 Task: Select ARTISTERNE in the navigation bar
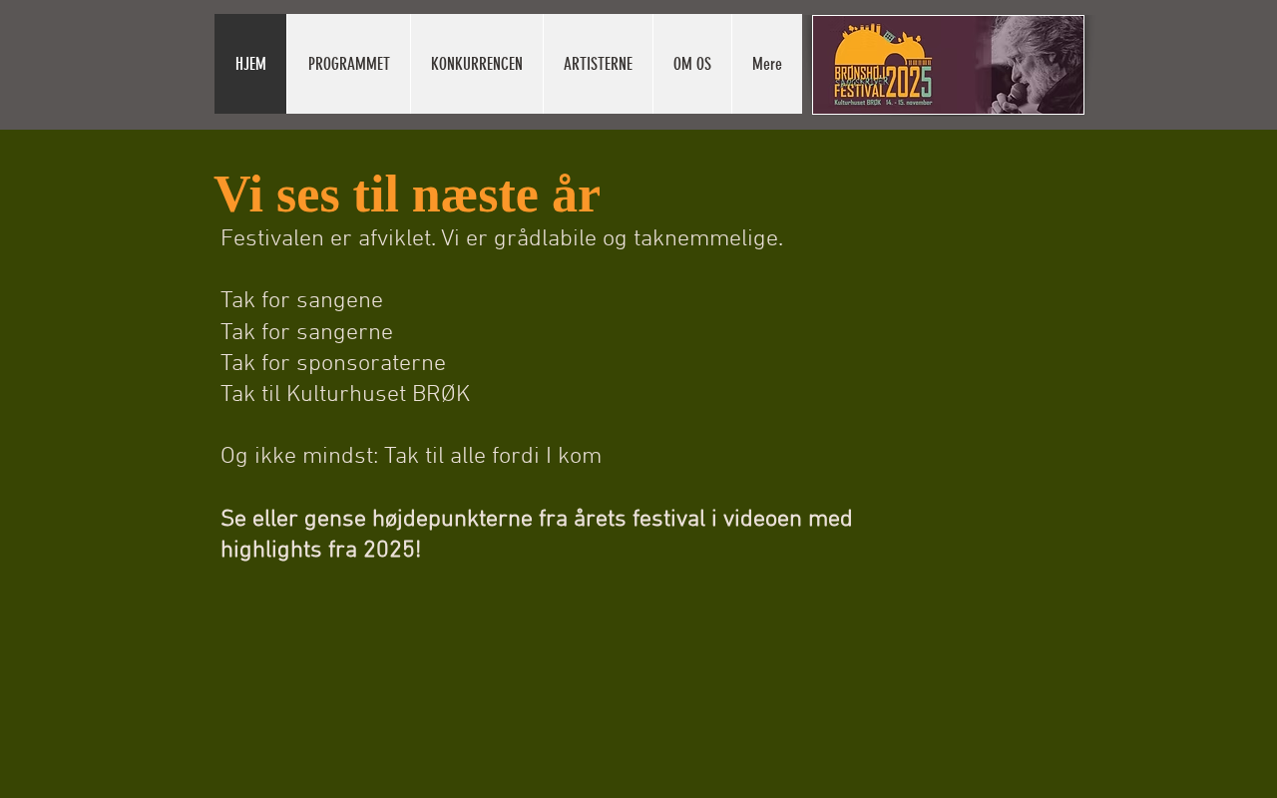[598, 64]
